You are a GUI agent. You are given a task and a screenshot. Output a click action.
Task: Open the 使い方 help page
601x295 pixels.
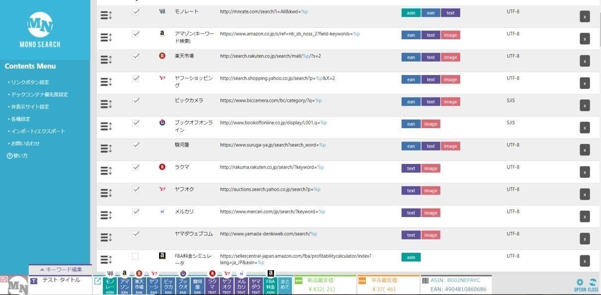click(x=17, y=156)
